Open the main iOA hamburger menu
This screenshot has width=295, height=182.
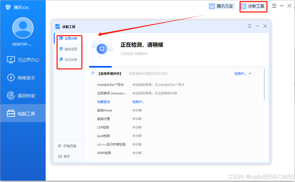point(274,6)
